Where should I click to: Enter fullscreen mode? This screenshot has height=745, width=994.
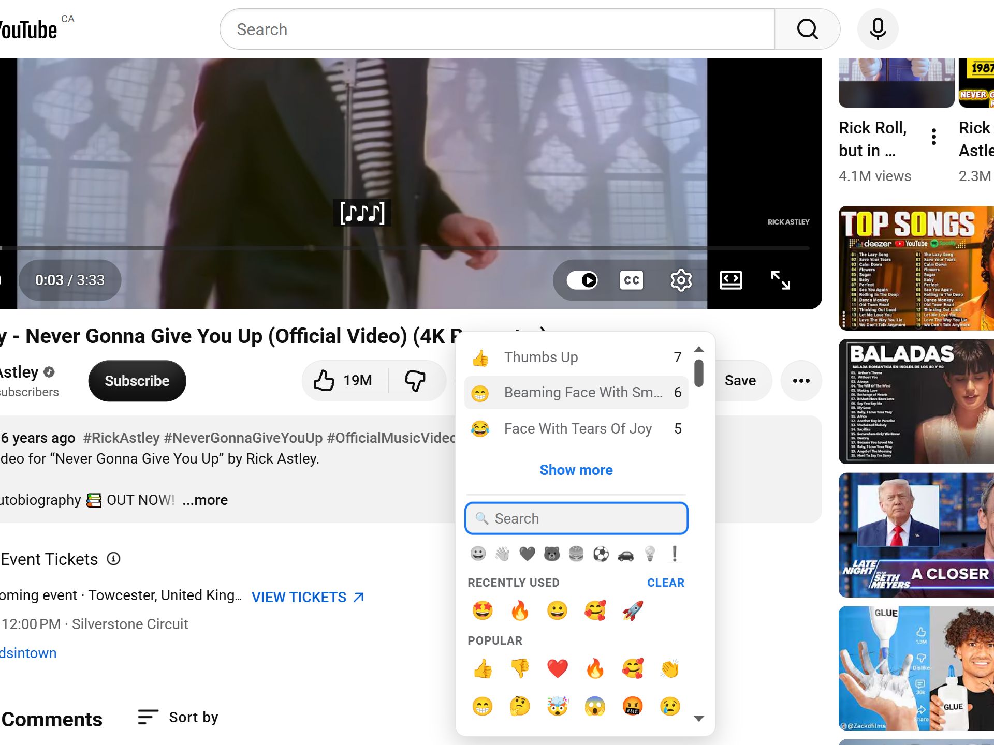(x=780, y=280)
